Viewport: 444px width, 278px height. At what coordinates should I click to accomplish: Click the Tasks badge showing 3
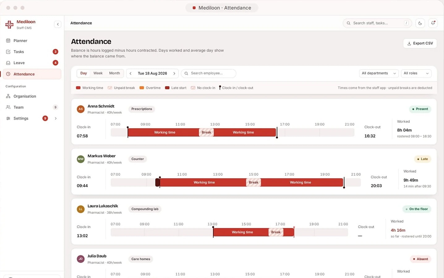click(55, 52)
